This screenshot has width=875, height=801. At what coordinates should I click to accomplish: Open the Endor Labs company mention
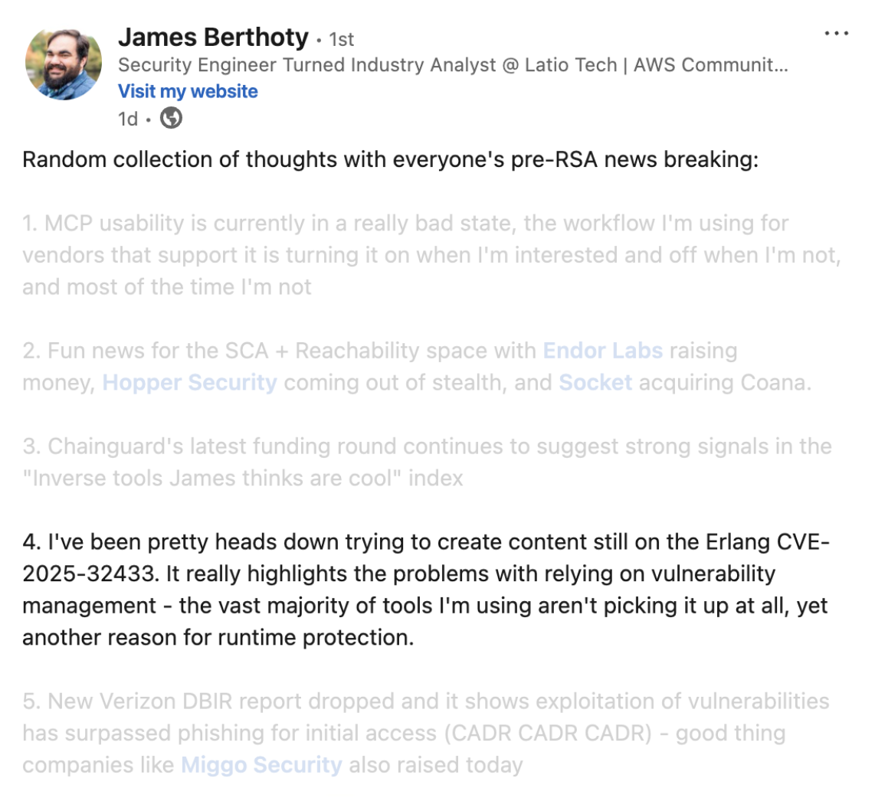click(603, 350)
